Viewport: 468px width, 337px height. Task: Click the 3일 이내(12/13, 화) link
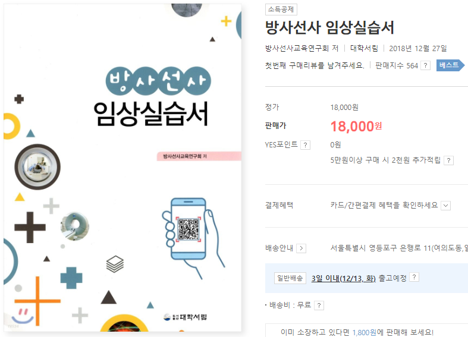344,278
